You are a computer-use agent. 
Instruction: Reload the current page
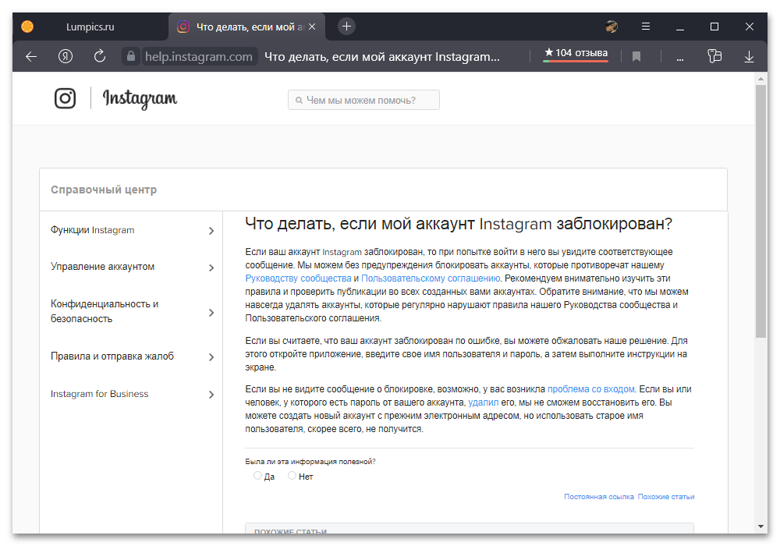point(99,56)
